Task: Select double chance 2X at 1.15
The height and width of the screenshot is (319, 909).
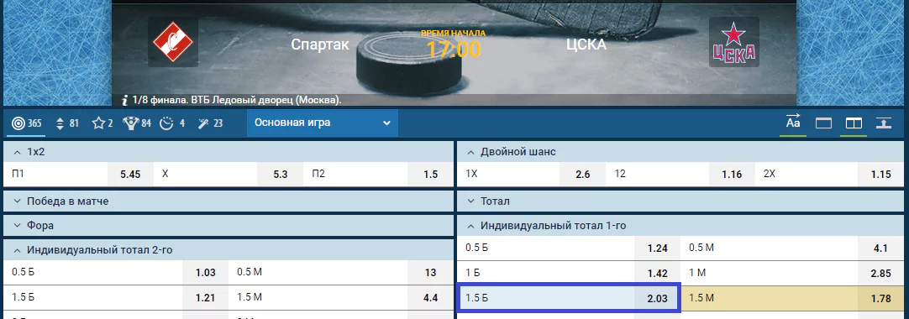Action: tap(830, 175)
